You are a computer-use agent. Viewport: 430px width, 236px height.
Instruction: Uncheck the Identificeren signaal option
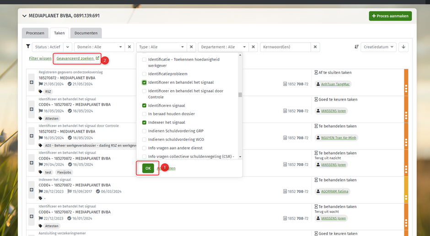point(144,106)
